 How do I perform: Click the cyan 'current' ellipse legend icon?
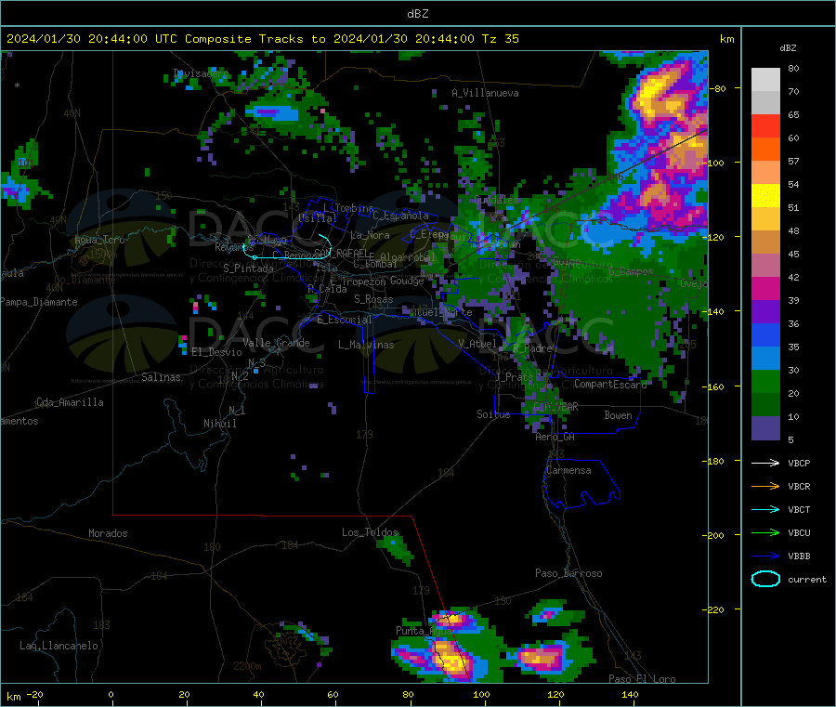point(765,579)
